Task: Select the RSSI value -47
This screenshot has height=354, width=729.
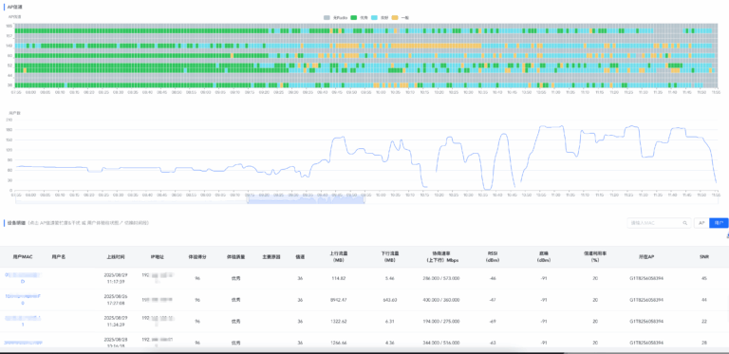Action: [493, 300]
